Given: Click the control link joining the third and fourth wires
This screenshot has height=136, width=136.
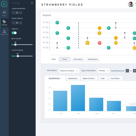Looking at the screenshot, I should 125,35.
